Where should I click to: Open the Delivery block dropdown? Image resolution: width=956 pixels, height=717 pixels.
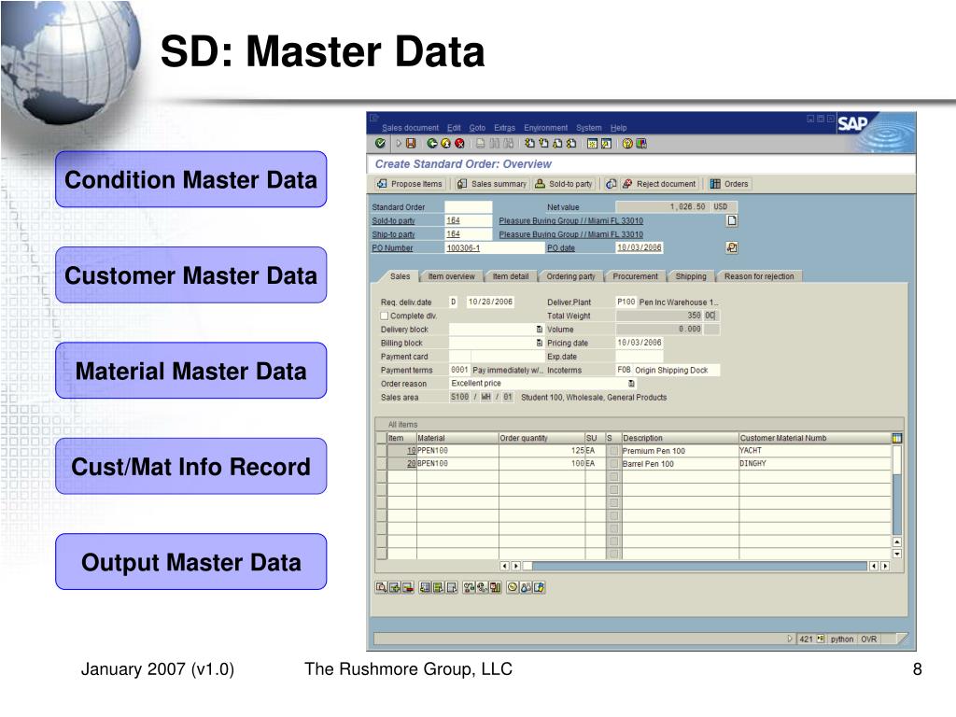540,330
